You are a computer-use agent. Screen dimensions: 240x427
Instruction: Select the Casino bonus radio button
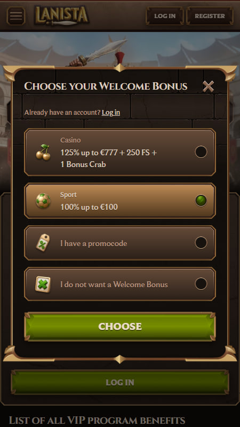coord(201,152)
